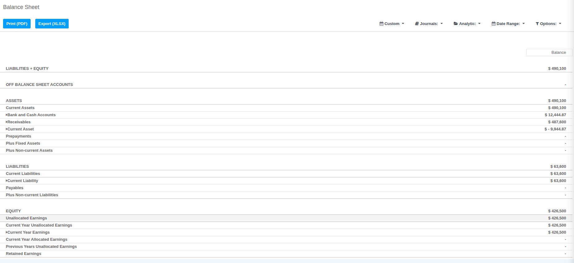Open the Analytic filter dropdown
Screen dimensions: 574x263
click(468, 24)
